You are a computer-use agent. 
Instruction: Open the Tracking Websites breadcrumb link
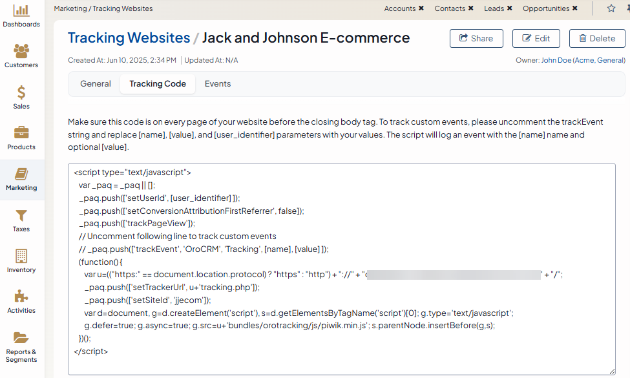tap(129, 38)
